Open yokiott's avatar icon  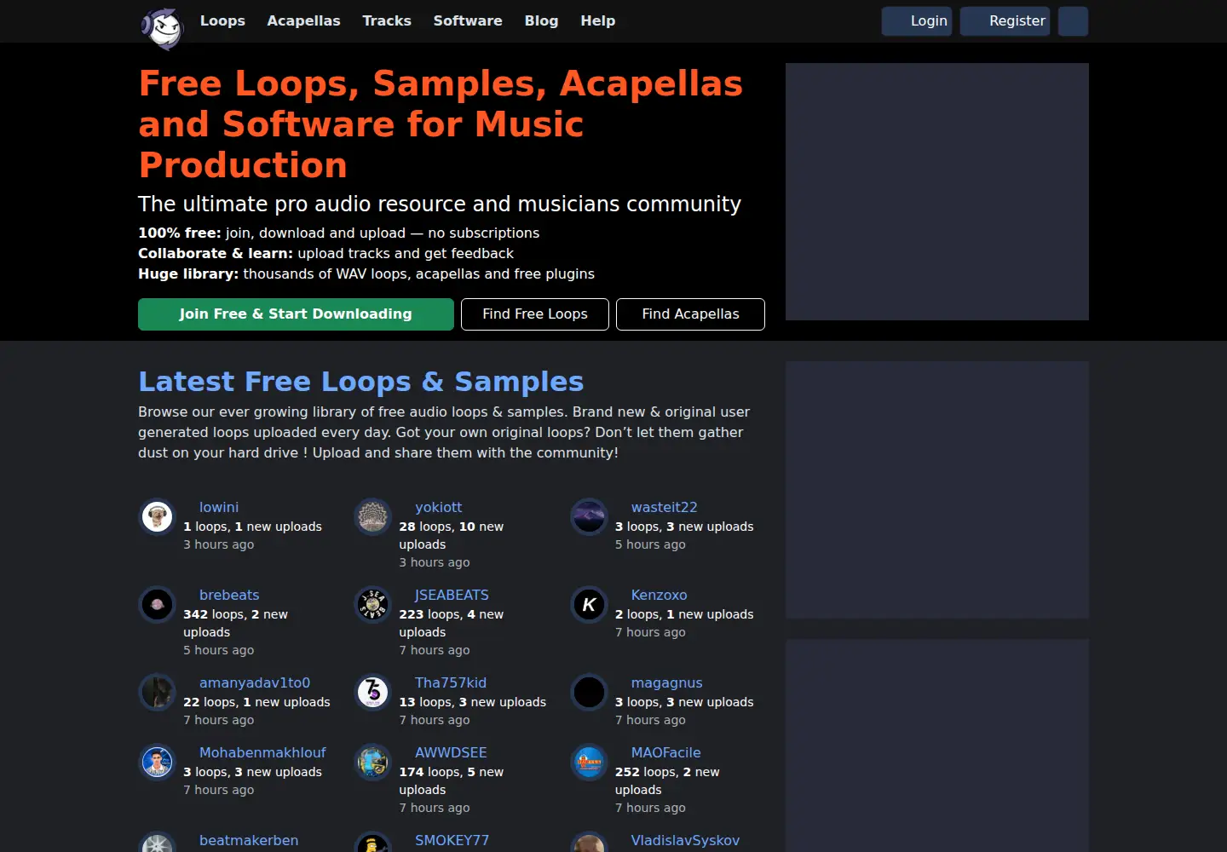[372, 516]
